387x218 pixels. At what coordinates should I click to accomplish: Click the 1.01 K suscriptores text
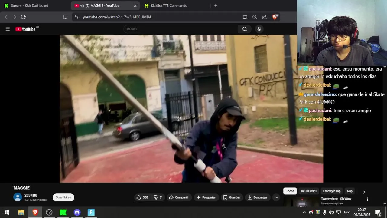(x=36, y=200)
